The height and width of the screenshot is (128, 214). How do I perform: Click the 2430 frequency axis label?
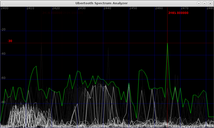click(82, 8)
